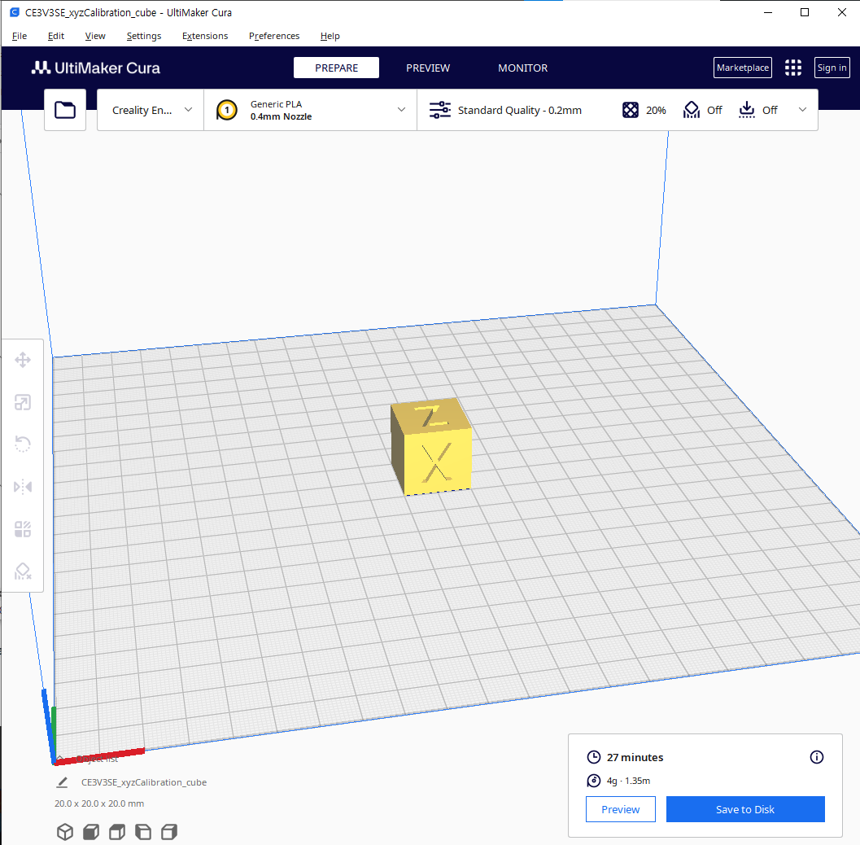
Task: Open the View menu
Action: 95,36
